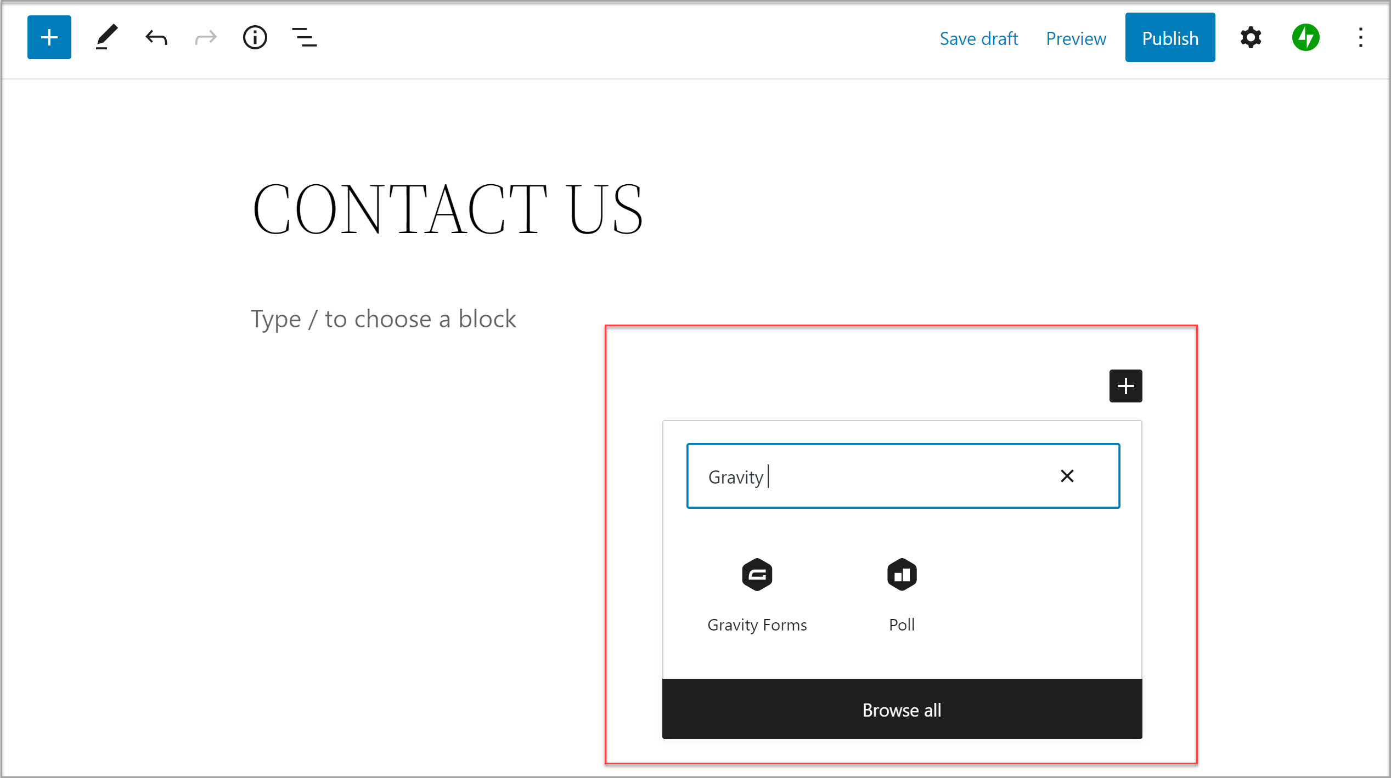Undo the last change
Viewport: 1391px width, 778px height.
coord(156,38)
